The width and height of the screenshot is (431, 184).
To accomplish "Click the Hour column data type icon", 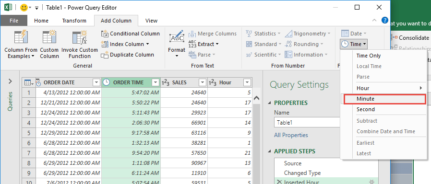I will click(212, 82).
